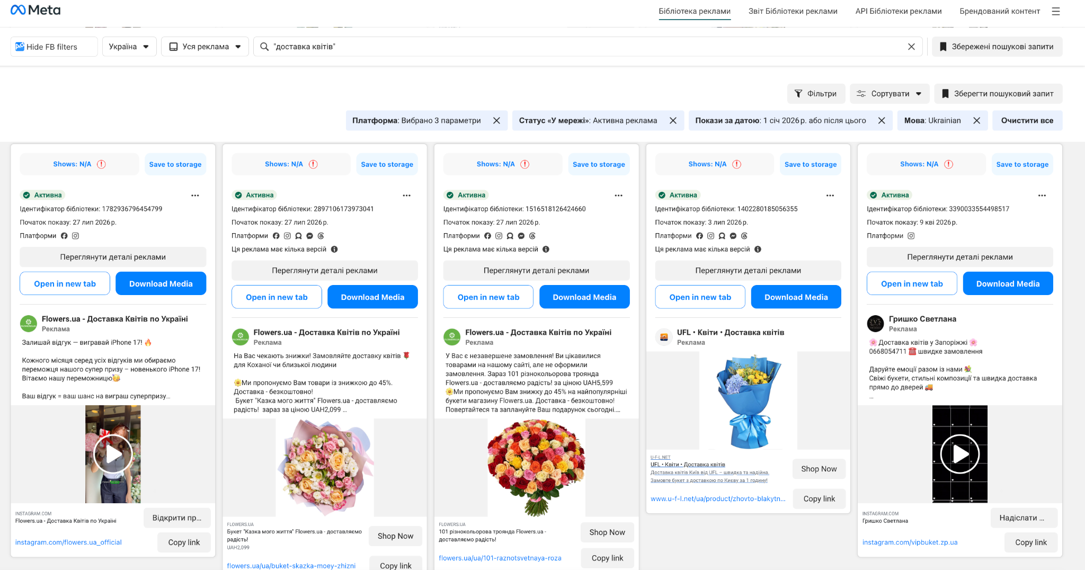Expand the Україна country dropdown
1085x570 pixels.
[129, 47]
